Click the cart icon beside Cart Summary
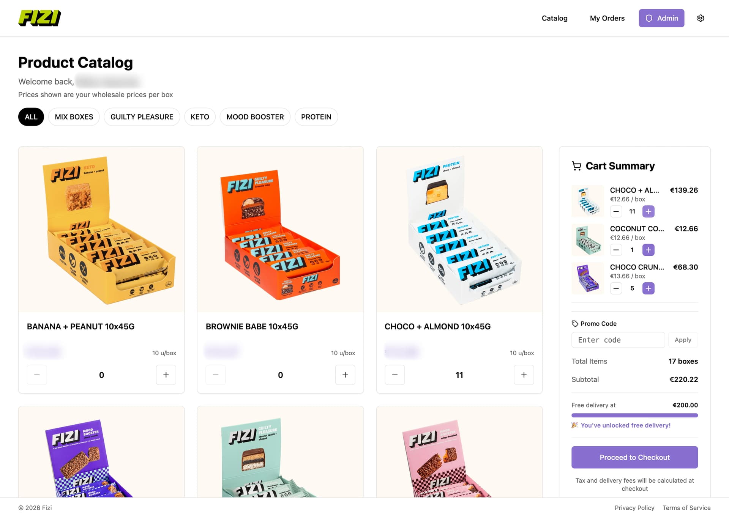The height and width of the screenshot is (518, 729). pos(576,166)
